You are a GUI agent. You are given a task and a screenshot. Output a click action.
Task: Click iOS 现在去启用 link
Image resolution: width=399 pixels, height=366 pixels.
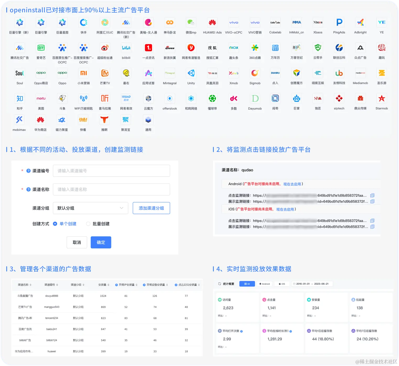point(285,209)
